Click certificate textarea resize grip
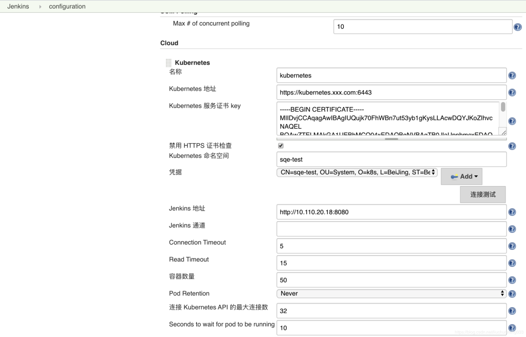 (503, 132)
